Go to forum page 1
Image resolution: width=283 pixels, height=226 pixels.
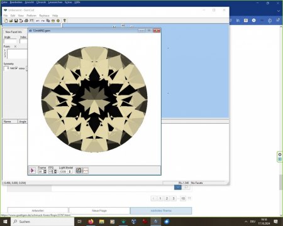160,198
